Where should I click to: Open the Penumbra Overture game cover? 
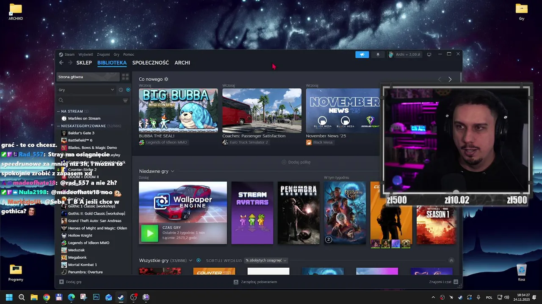click(299, 213)
